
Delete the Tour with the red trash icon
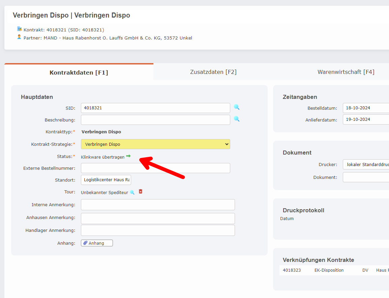coord(140,191)
